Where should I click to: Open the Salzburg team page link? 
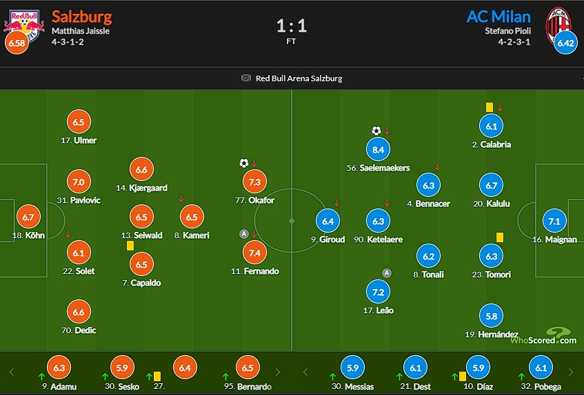(x=81, y=17)
